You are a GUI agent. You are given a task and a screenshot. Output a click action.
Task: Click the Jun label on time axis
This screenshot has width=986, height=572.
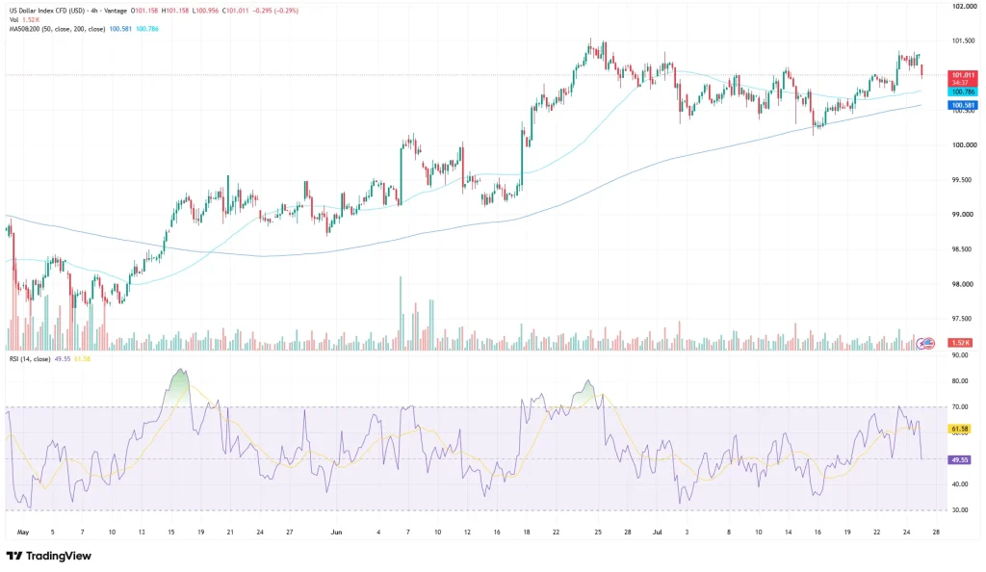point(336,532)
